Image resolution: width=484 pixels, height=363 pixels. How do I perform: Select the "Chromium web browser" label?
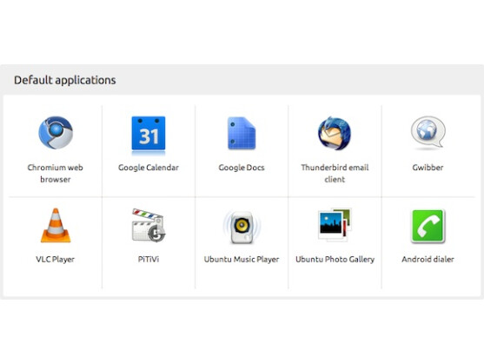(56, 174)
